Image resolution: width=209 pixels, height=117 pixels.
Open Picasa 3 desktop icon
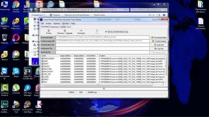(16, 56)
